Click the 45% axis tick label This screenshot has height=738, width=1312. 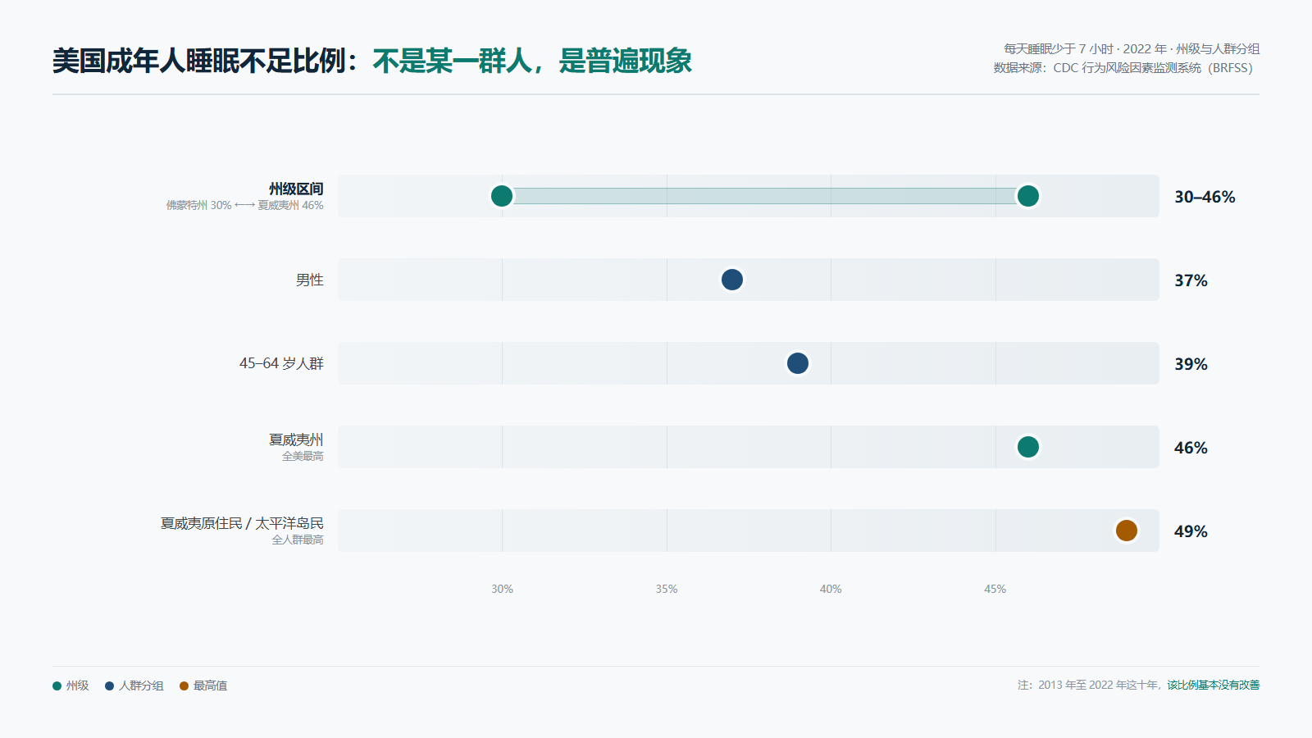tap(995, 589)
